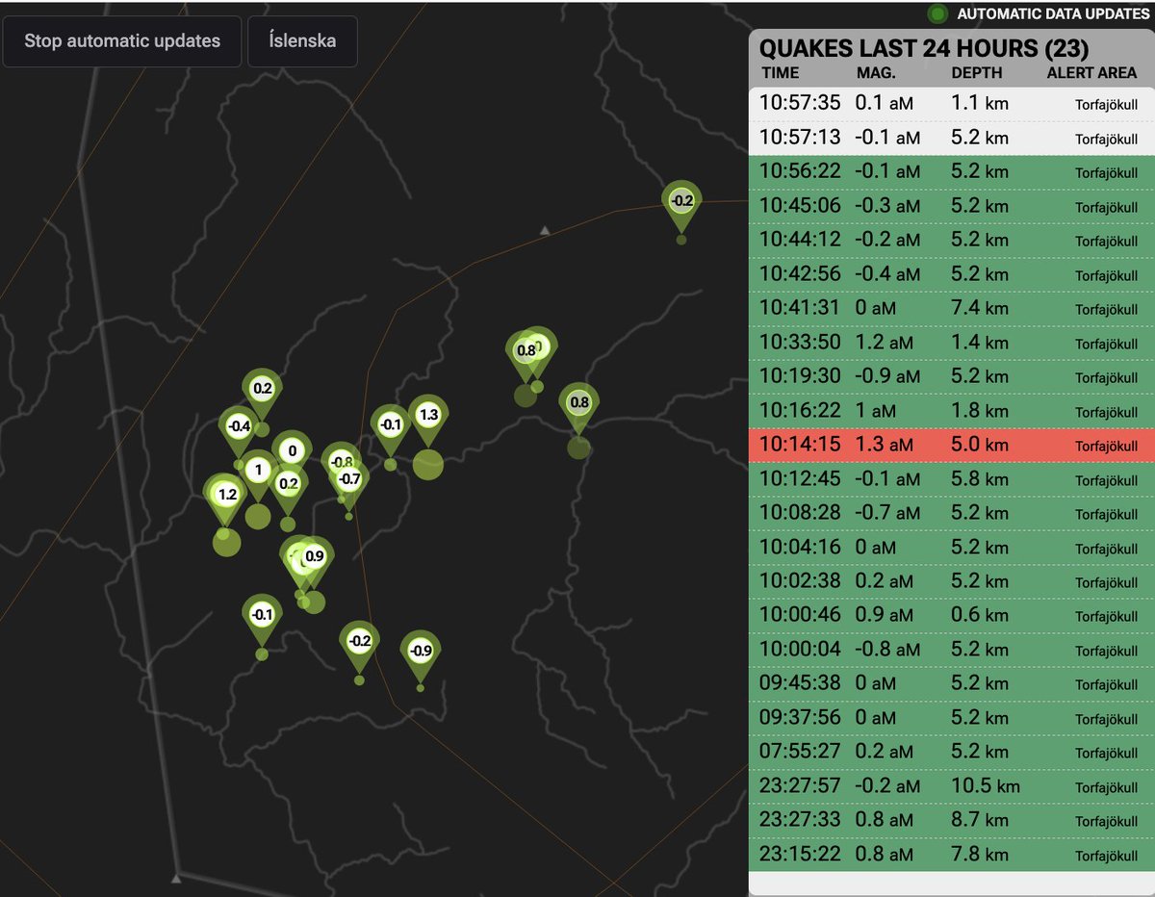This screenshot has height=897, width=1155.
Task: Click the TIME column header
Action: (780, 72)
